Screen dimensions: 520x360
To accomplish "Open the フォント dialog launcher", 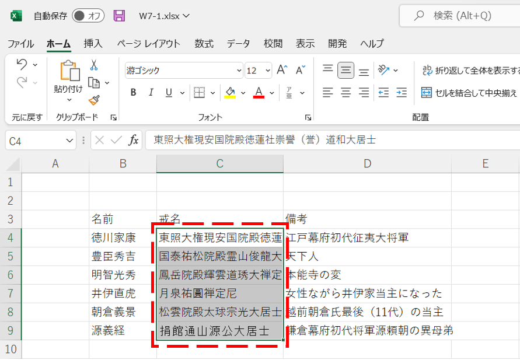I will pyautogui.click(x=308, y=117).
